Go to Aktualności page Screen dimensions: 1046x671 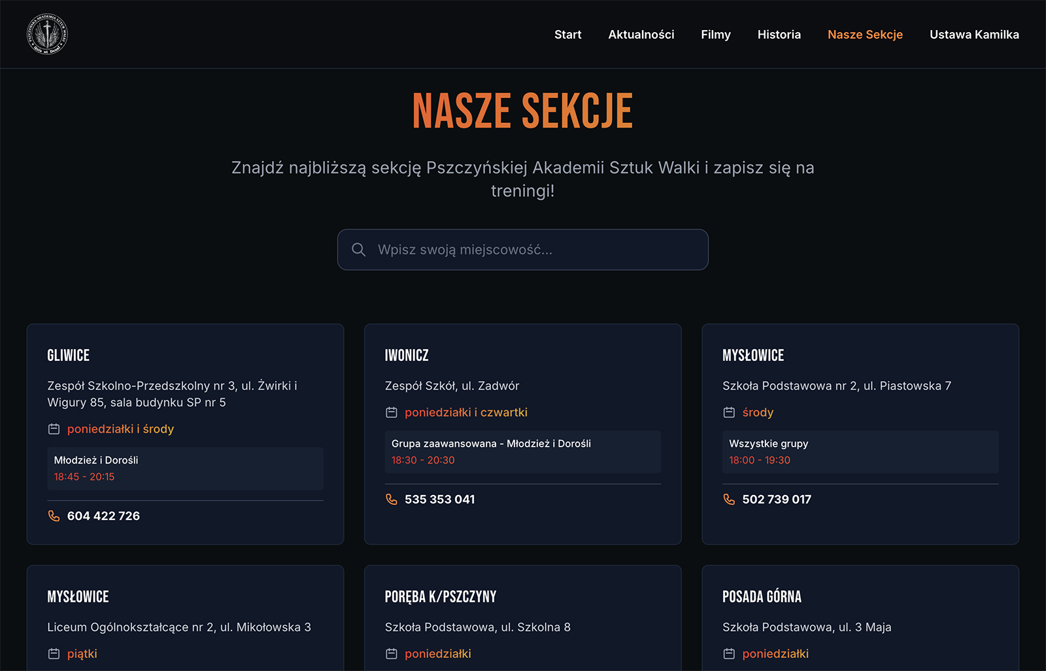point(641,35)
